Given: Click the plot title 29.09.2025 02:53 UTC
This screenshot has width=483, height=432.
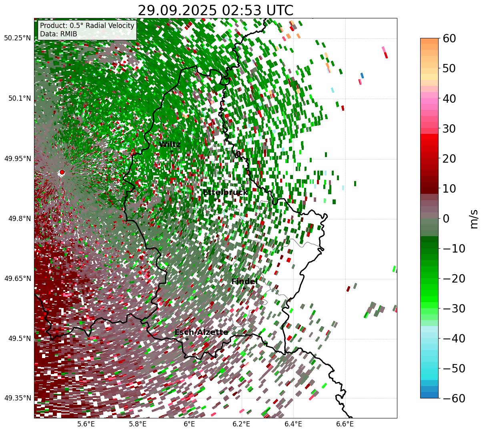Looking at the screenshot, I should click(215, 10).
